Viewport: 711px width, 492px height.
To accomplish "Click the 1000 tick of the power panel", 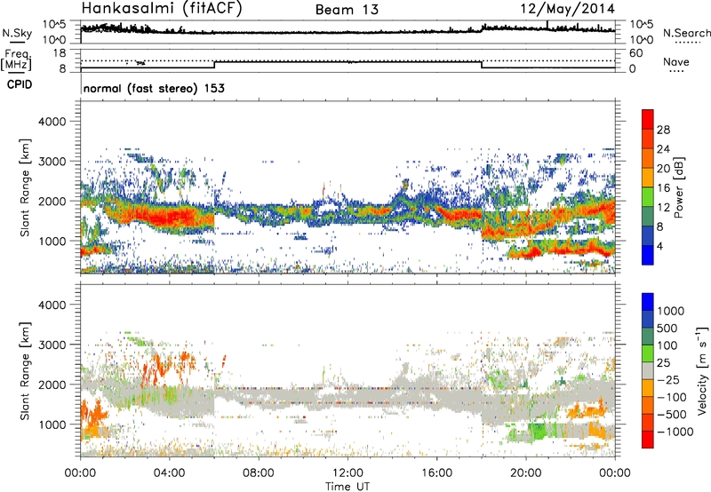I will tap(52, 241).
